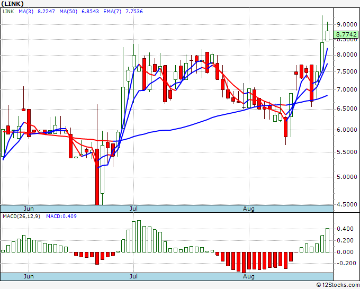Viewport: 360px width, 289px height.
Task: Click the 5.5000 price axis label
Action: (347, 152)
